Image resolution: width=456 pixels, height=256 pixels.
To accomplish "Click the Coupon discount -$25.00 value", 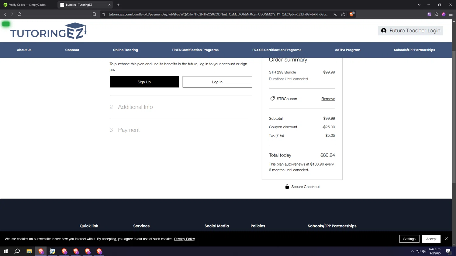I will point(328,127).
